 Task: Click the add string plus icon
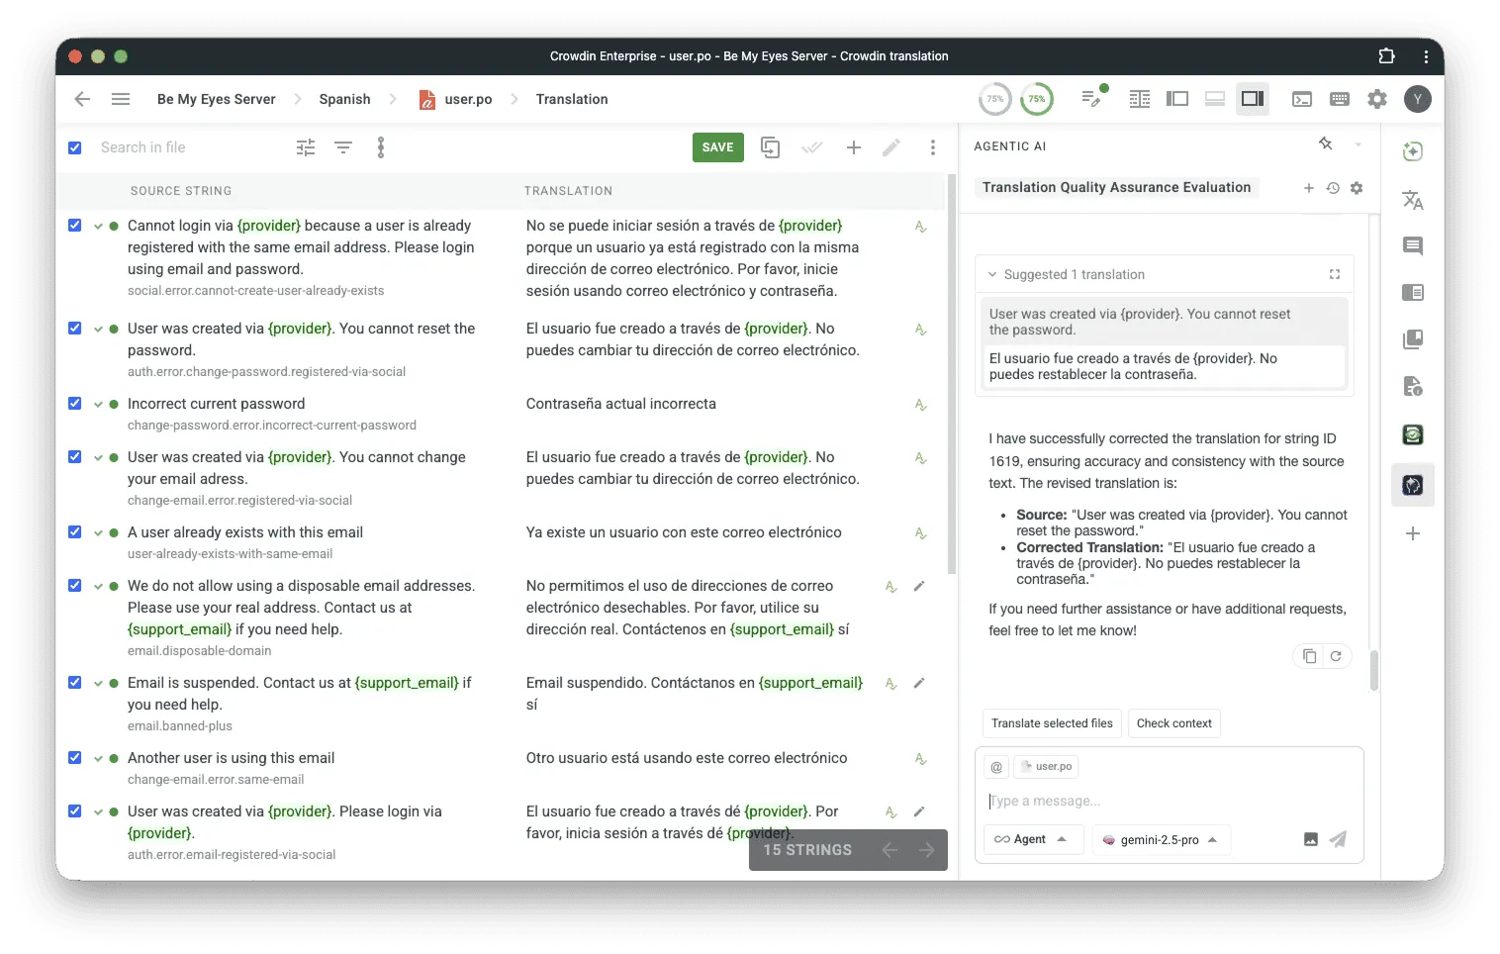pyautogui.click(x=853, y=147)
